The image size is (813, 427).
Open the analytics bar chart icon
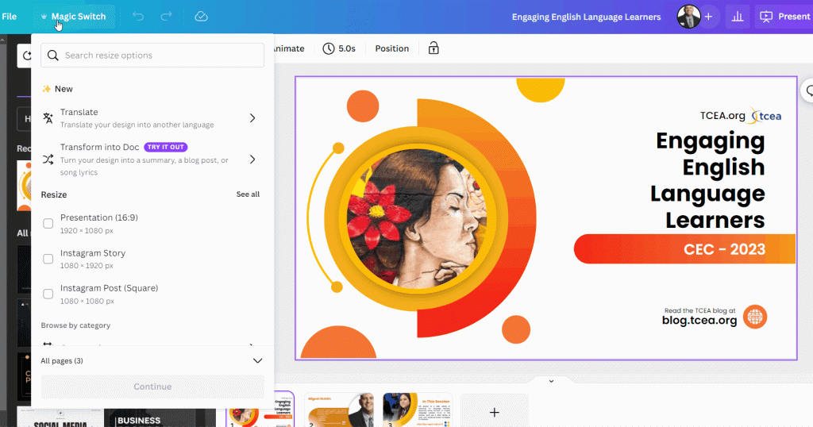point(737,17)
